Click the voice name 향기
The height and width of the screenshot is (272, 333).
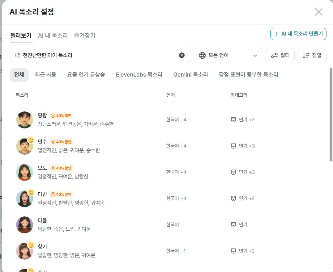tap(42, 247)
